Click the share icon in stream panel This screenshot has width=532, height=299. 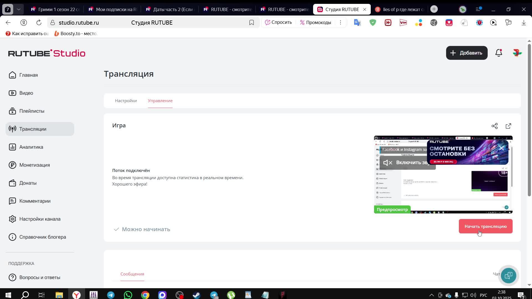(495, 126)
